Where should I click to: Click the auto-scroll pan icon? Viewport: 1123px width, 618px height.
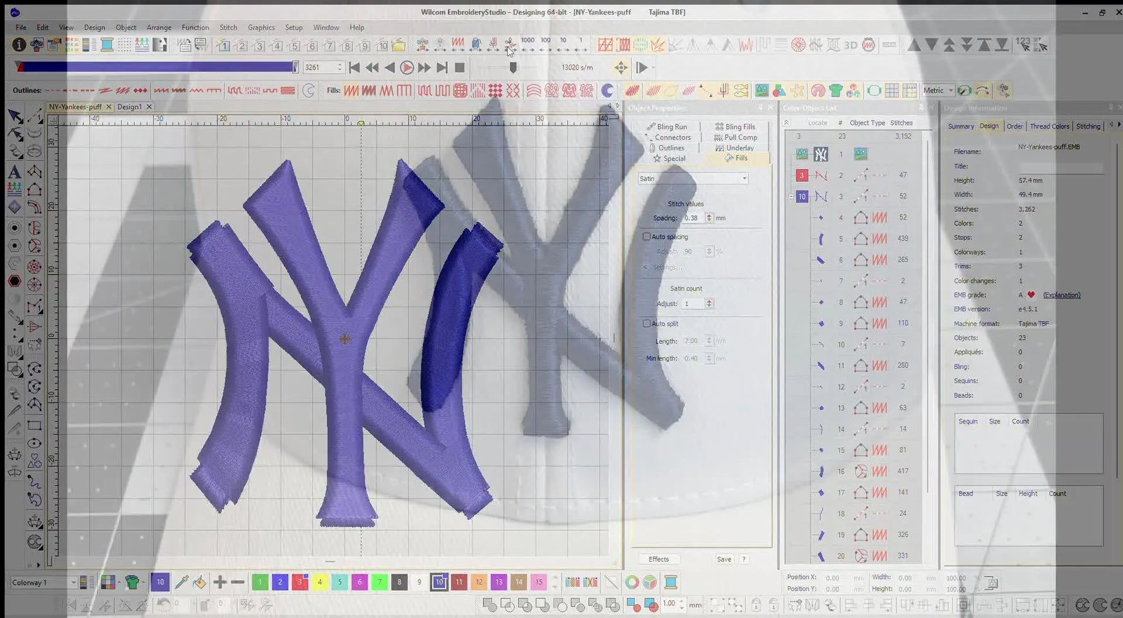(621, 68)
